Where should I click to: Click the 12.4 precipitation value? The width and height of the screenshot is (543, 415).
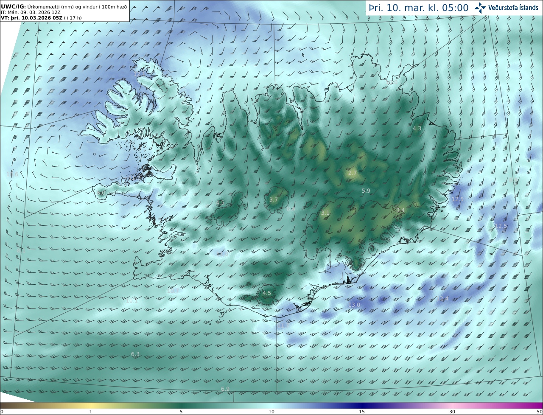(442, 299)
